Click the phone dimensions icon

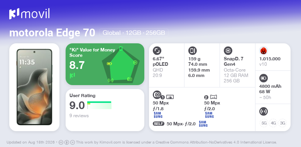[192, 51]
